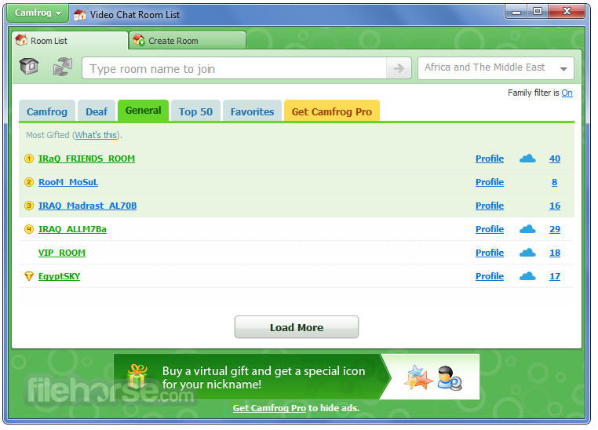Join the VIP_ROOM room
Screen dimensions: 598x430
pyautogui.click(x=62, y=253)
